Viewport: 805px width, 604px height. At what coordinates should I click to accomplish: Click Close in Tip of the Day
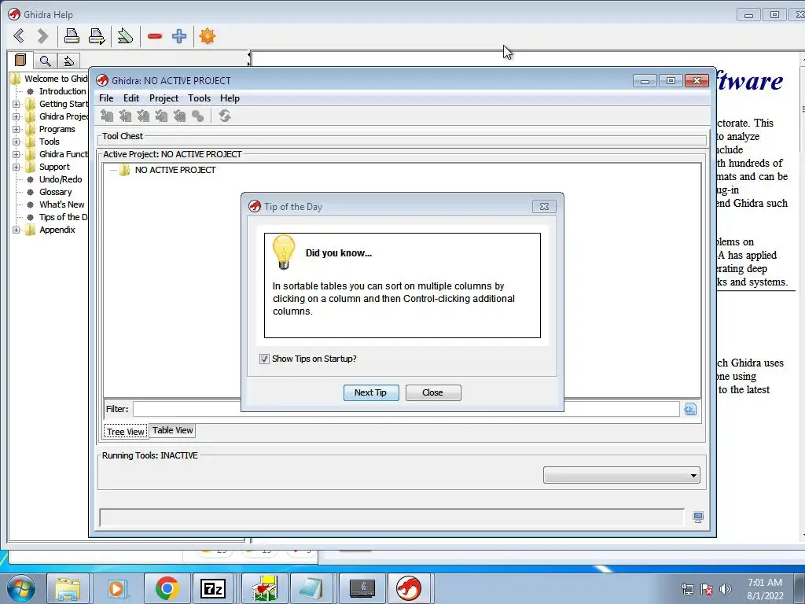pos(433,392)
